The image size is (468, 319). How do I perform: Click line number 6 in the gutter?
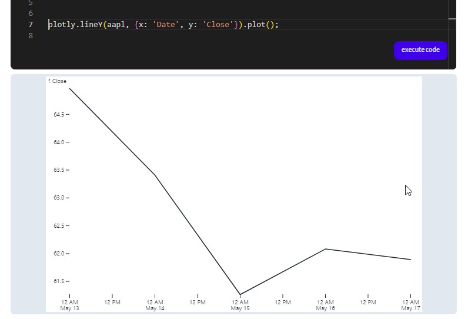(31, 14)
